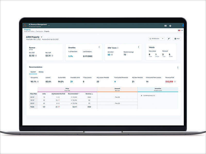Click the Available Units value 21
The width and height of the screenshot is (206, 154).
72,82
